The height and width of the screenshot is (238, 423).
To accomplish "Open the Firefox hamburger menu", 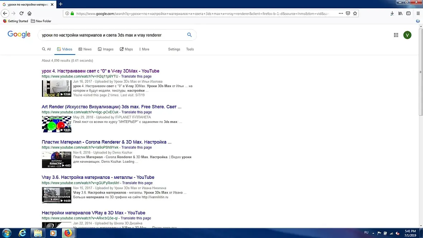I will [x=418, y=13].
